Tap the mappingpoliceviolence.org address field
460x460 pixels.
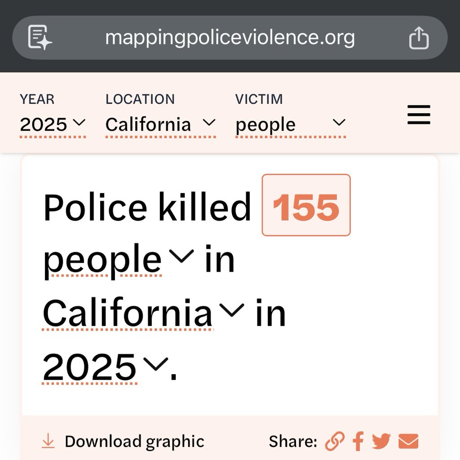tap(230, 38)
